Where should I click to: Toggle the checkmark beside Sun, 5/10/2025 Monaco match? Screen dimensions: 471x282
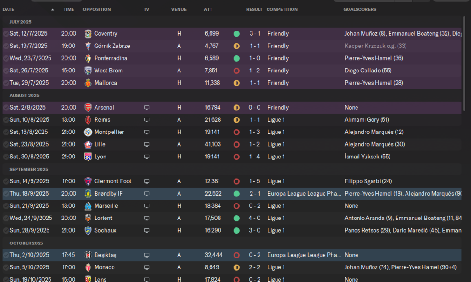(x=6, y=267)
